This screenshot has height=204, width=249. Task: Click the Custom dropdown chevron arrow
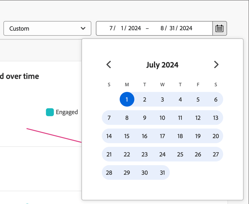(83, 29)
